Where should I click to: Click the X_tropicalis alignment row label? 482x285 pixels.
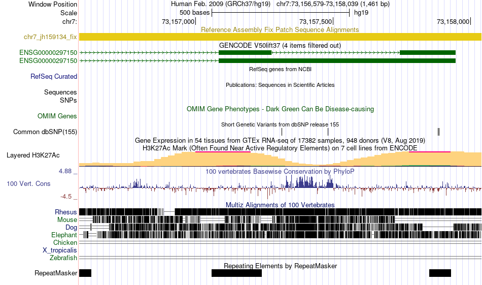[60, 250]
